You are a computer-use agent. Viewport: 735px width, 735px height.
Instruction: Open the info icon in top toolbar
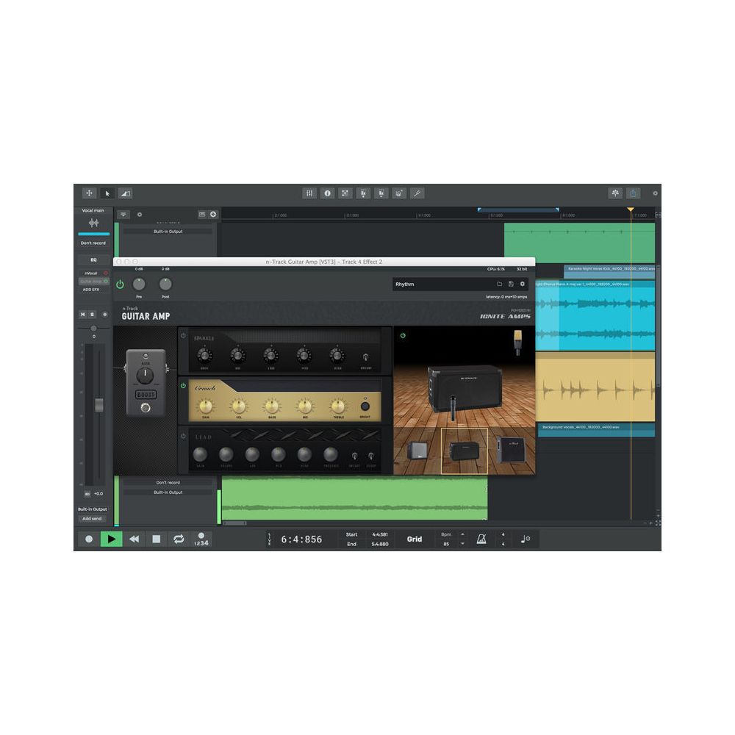click(328, 193)
